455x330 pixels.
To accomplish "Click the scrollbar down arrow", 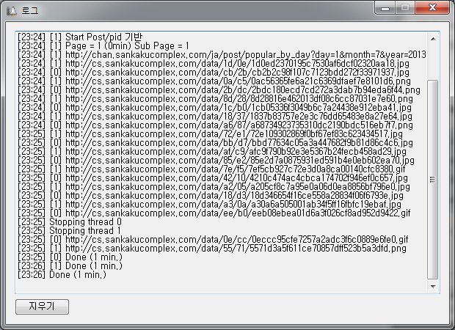I will pyautogui.click(x=433, y=286).
